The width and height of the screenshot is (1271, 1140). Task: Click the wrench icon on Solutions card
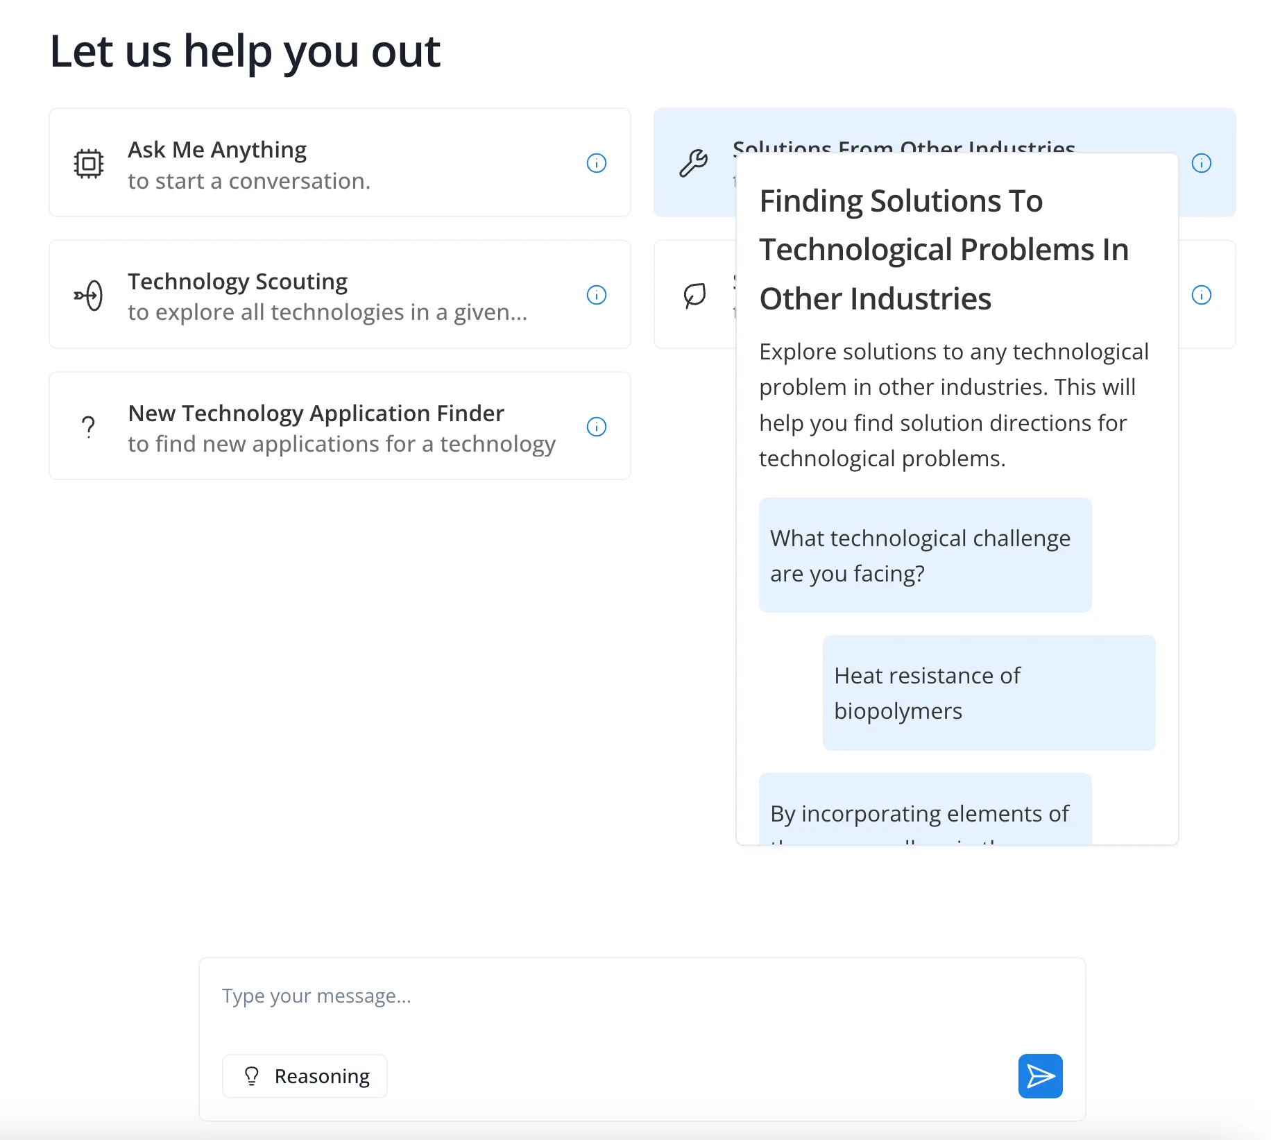tap(693, 164)
